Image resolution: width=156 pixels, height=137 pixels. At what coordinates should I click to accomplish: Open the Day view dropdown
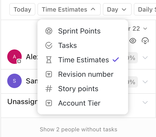(x=117, y=10)
